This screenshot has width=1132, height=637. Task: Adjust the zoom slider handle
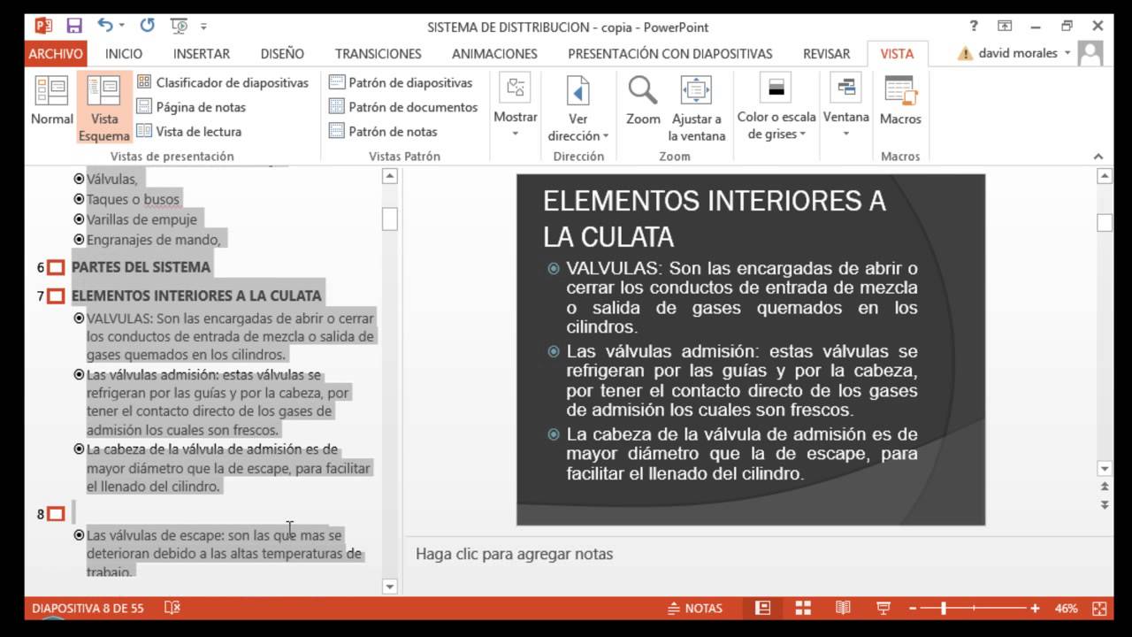[x=944, y=609]
